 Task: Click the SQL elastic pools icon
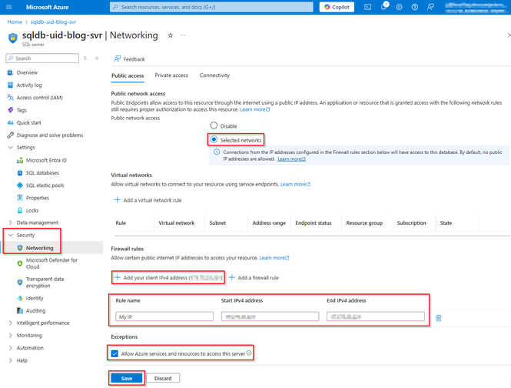coord(20,186)
